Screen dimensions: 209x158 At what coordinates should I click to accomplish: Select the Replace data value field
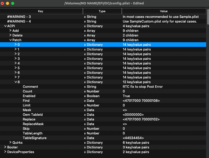141,119
